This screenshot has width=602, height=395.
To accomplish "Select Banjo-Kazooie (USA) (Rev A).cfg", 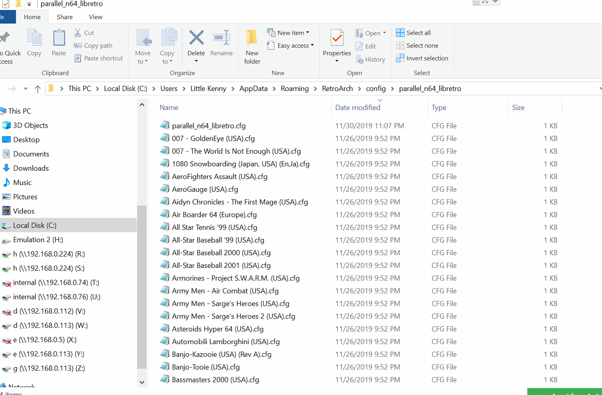I will (222, 354).
